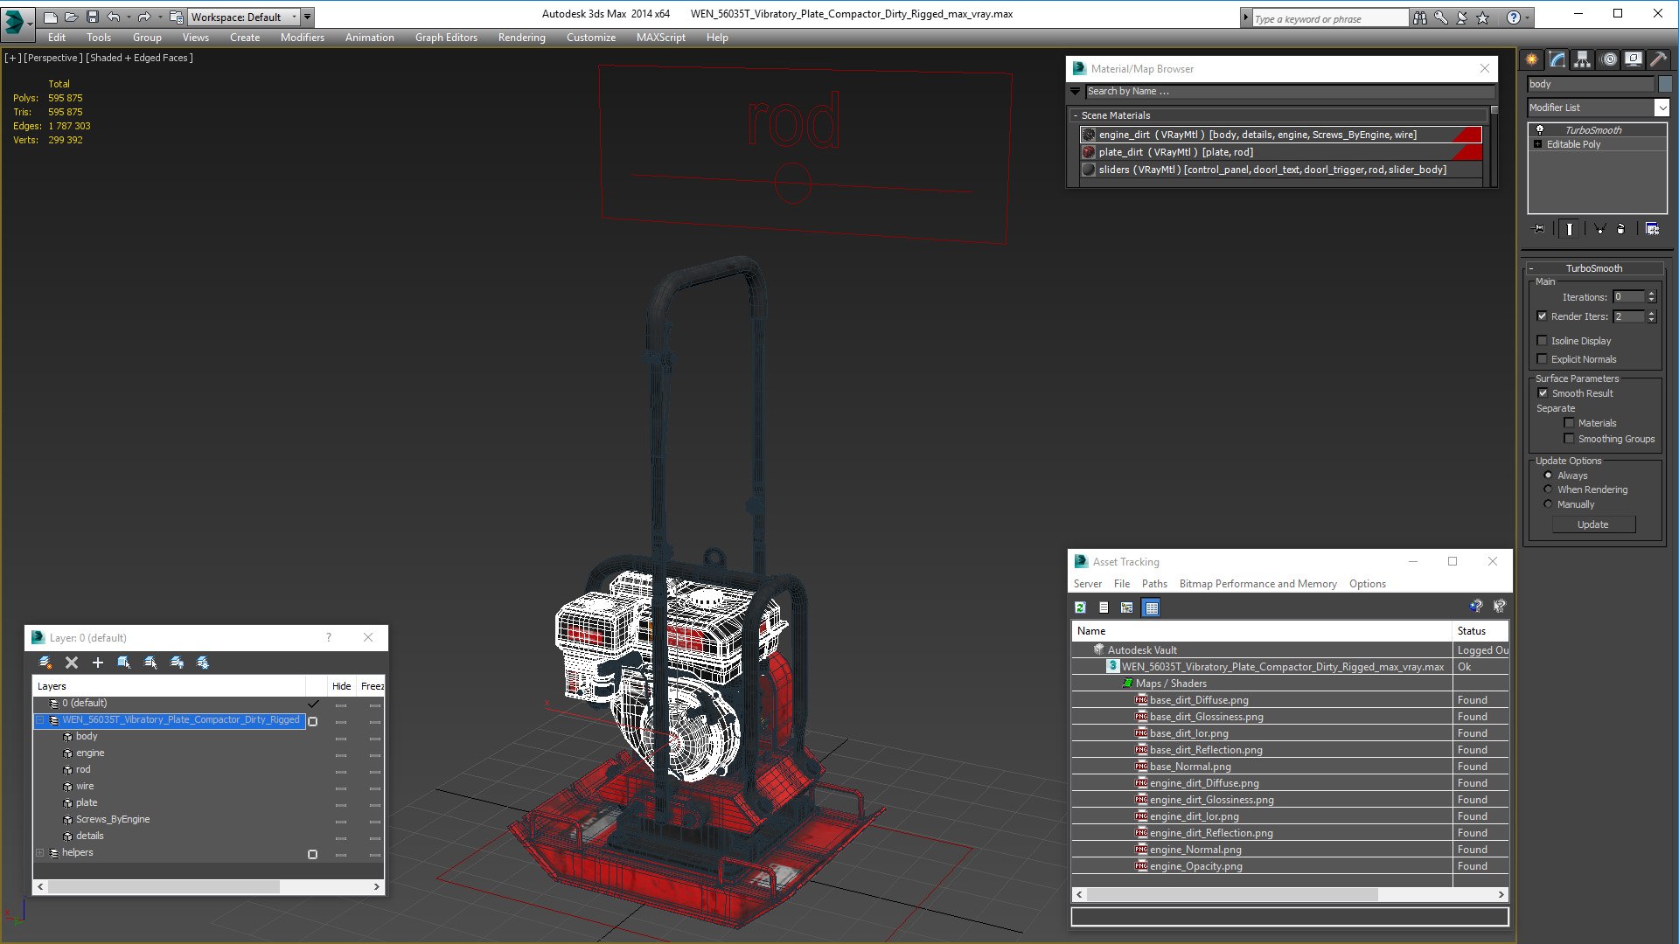This screenshot has height=944, width=1679.
Task: Click the Open File folder icon
Action: click(x=71, y=17)
